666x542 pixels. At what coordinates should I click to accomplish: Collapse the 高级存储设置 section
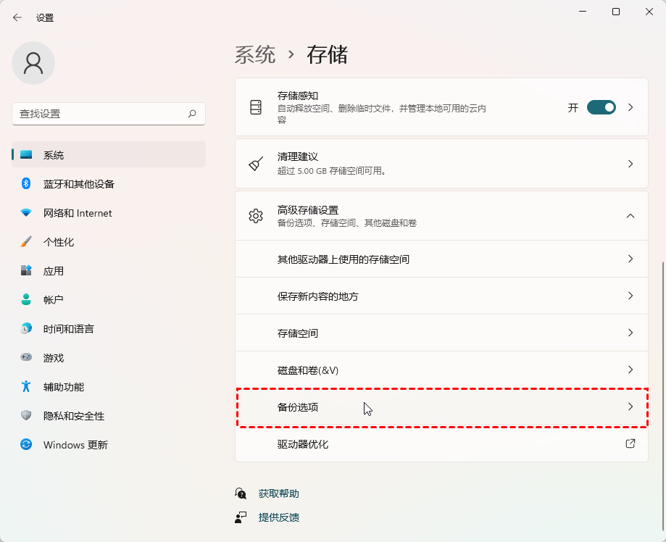pos(630,216)
